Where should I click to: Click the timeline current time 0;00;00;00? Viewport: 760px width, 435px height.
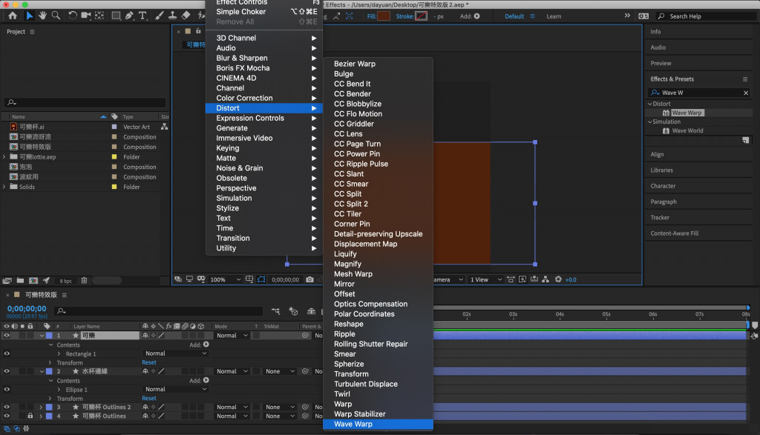(x=27, y=309)
